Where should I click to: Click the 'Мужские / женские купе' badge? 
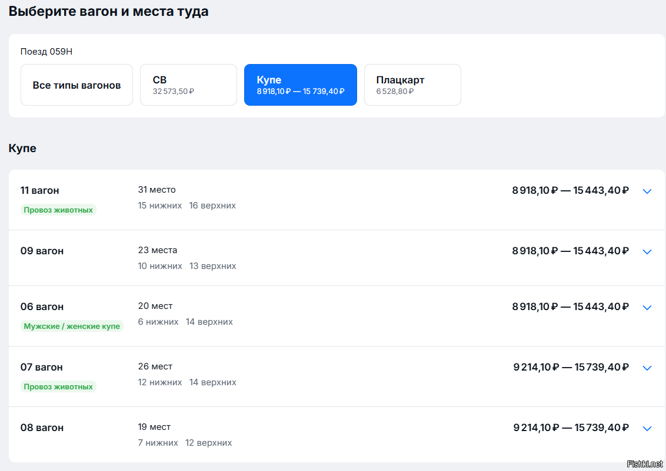click(72, 326)
